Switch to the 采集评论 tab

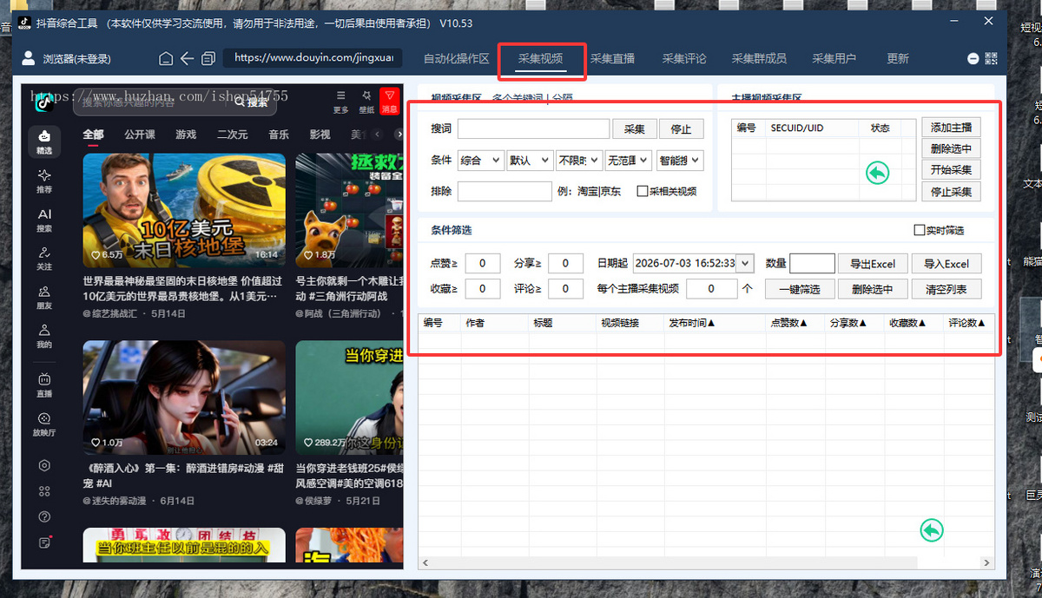(x=684, y=59)
